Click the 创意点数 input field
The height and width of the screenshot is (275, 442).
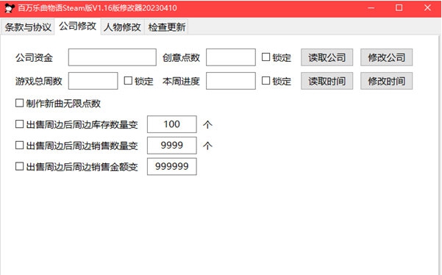[231, 57]
